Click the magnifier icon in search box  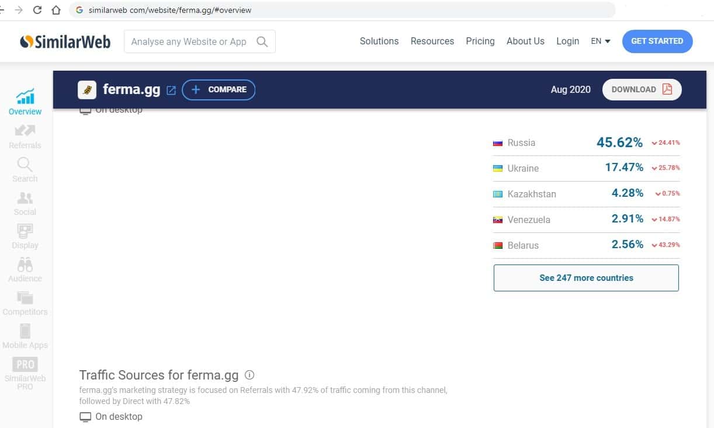262,41
